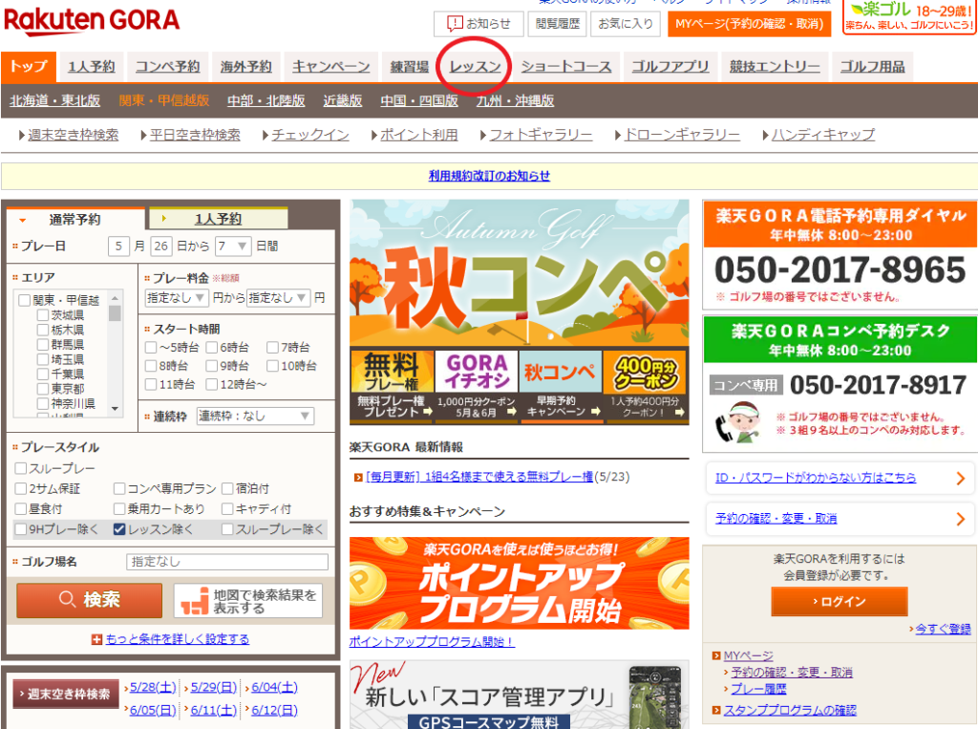Click 地図で検索結果を表示する map button
Viewport: 978px width, 729px height.
pos(247,601)
